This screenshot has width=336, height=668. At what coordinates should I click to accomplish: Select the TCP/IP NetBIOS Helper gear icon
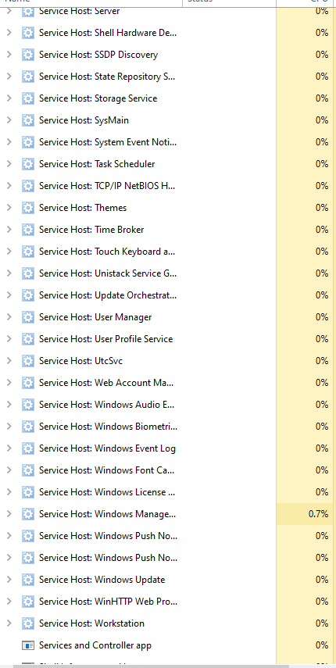27,186
